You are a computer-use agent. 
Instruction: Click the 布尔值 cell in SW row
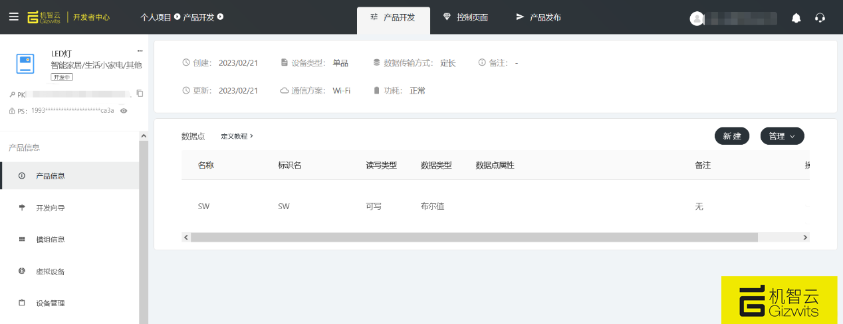tap(432, 206)
